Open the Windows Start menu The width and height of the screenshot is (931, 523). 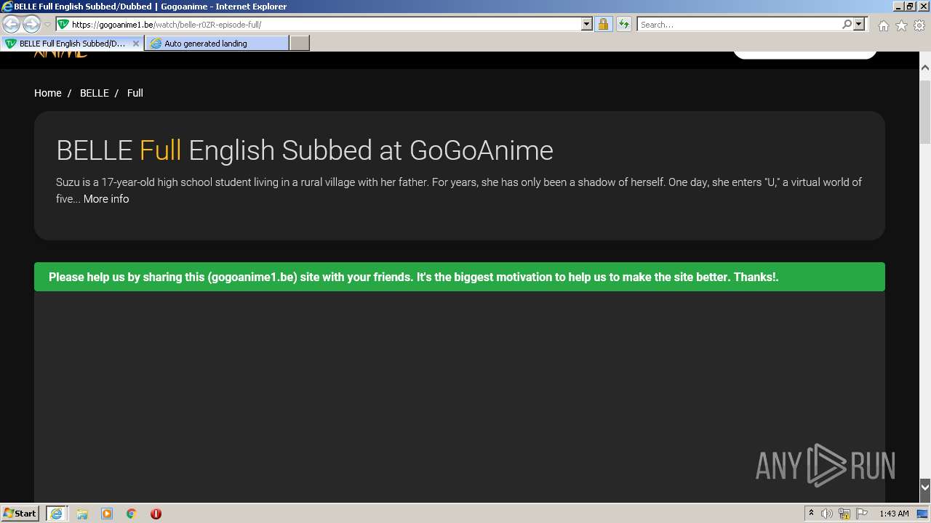coord(20,514)
